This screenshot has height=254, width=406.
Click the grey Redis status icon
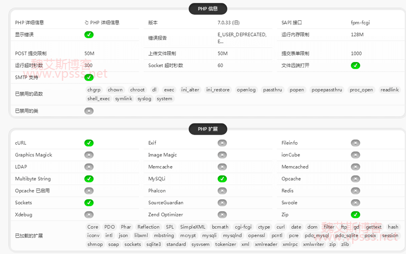tap(355, 190)
